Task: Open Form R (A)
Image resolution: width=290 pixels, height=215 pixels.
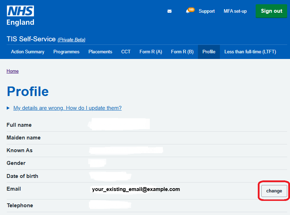Action: pos(151,52)
